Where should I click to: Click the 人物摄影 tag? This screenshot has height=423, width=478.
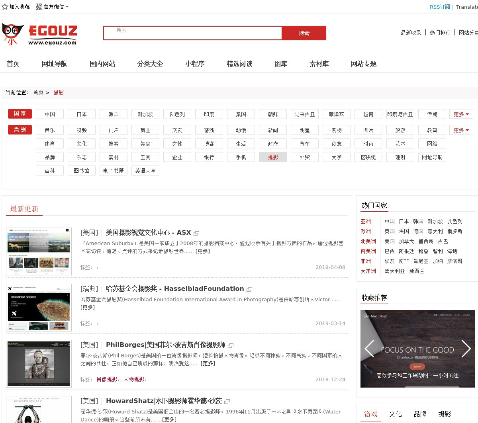click(x=134, y=379)
